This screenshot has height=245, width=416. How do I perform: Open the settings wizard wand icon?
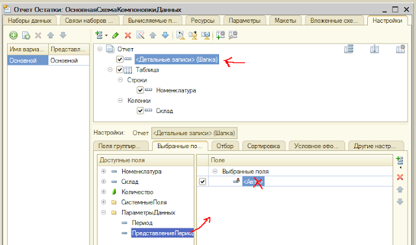coord(140,35)
